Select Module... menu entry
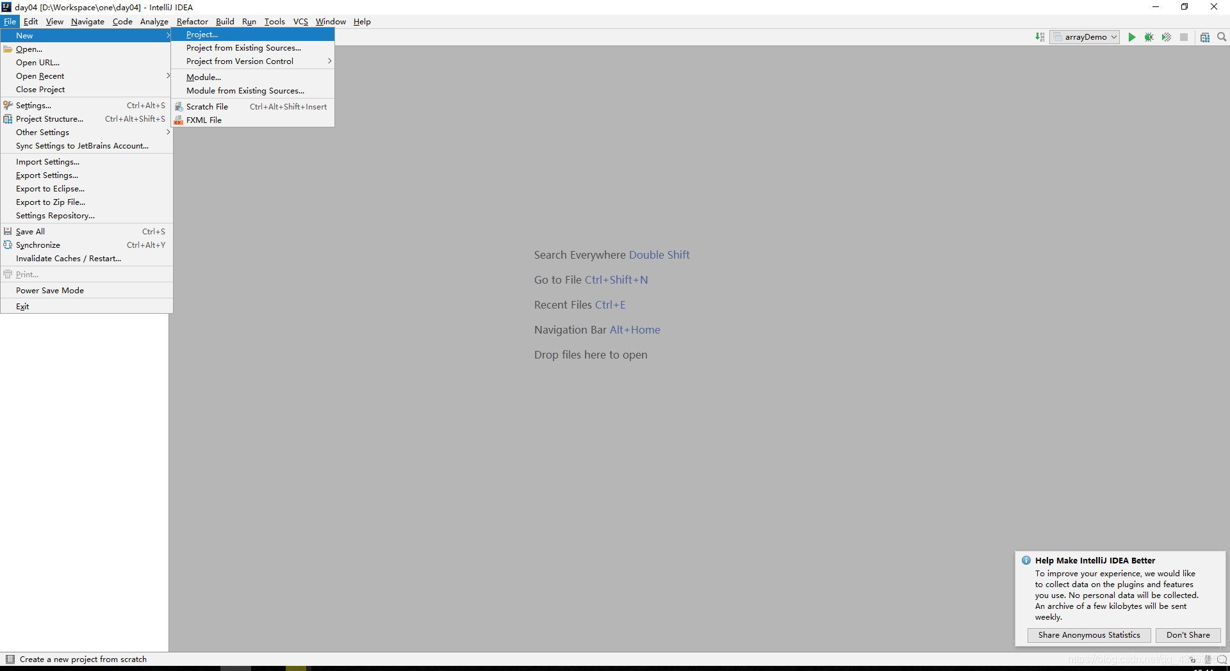 (x=252, y=77)
